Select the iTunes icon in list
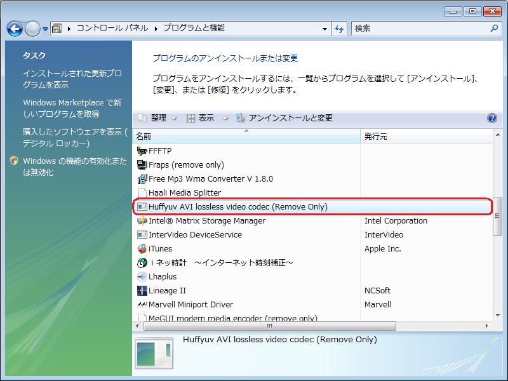This screenshot has height=381, width=508. [x=142, y=249]
